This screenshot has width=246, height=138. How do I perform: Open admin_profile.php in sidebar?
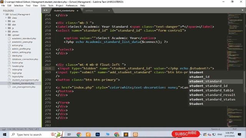point(21,49)
